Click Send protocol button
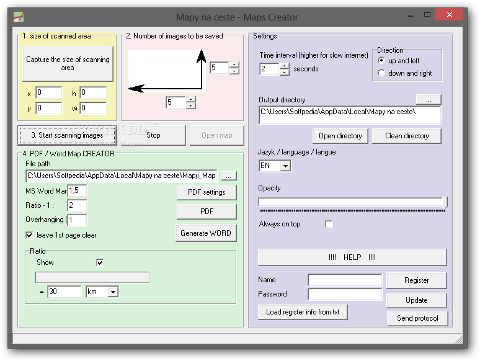The image size is (480, 361). click(x=417, y=318)
